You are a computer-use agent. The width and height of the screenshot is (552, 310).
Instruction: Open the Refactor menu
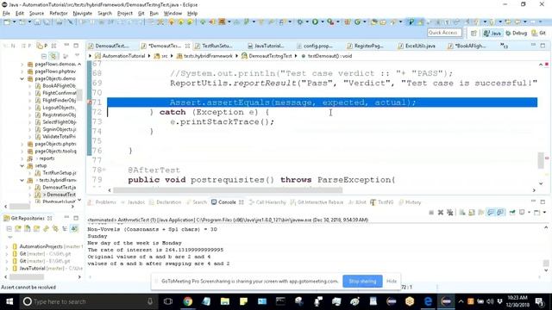(59, 14)
